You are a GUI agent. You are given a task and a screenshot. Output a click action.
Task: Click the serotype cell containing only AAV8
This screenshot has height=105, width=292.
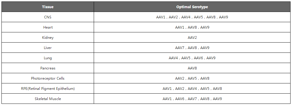192,68
